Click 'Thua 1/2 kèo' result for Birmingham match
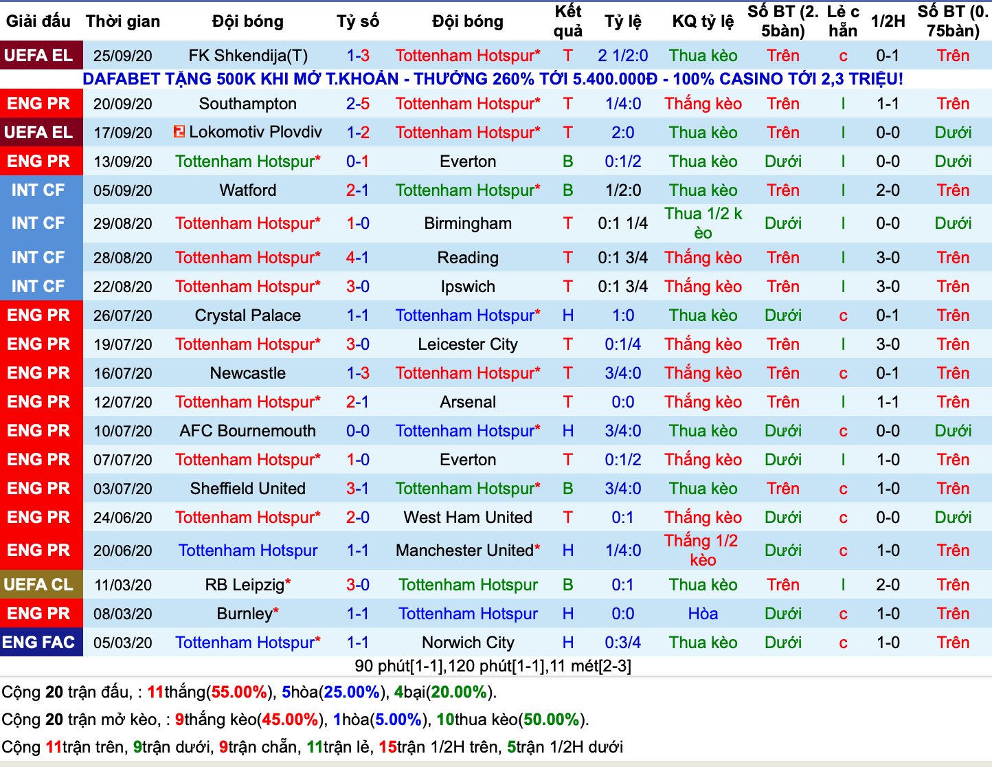This screenshot has height=767, width=992. (703, 223)
